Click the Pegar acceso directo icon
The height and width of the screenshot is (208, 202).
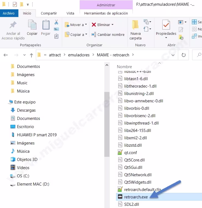click(x=56, y=36)
